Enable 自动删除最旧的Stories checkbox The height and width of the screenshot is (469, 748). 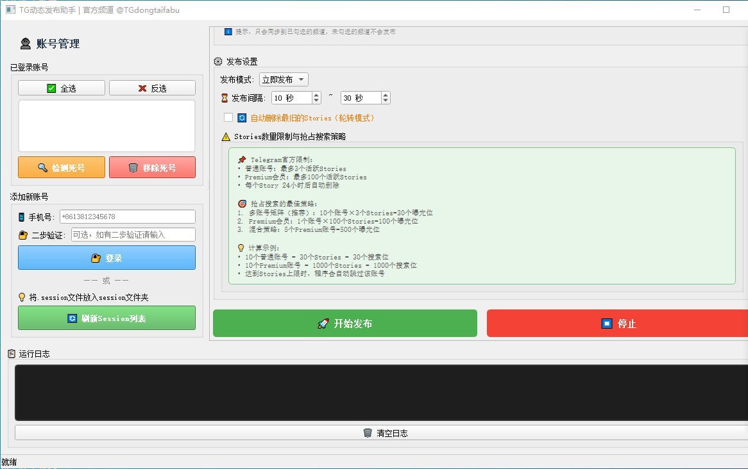pyautogui.click(x=228, y=118)
